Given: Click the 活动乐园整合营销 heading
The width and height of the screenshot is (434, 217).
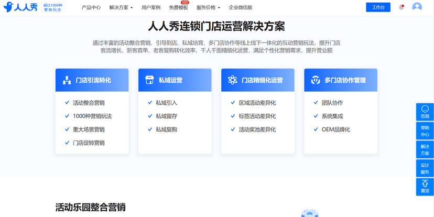Looking at the screenshot, I should coord(91,207).
